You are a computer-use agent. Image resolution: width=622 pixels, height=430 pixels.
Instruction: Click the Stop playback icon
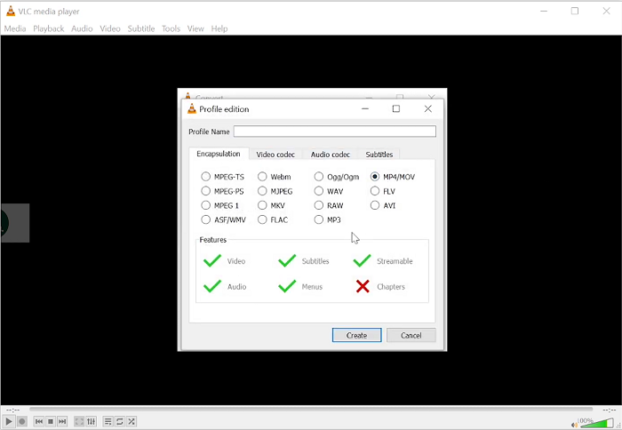(x=51, y=421)
